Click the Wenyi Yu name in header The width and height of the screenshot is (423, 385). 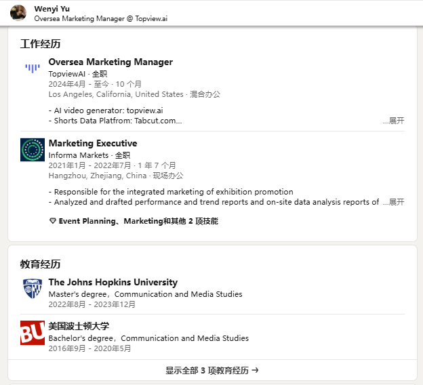click(x=52, y=9)
